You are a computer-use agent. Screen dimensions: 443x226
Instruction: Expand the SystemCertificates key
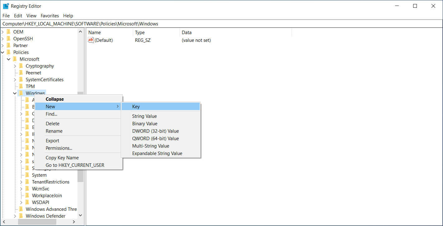pos(15,79)
